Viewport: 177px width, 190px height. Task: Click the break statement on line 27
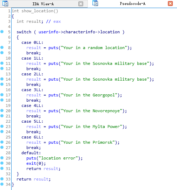(x=33, y=148)
